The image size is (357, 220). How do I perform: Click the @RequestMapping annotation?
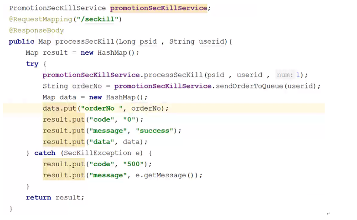(41, 19)
